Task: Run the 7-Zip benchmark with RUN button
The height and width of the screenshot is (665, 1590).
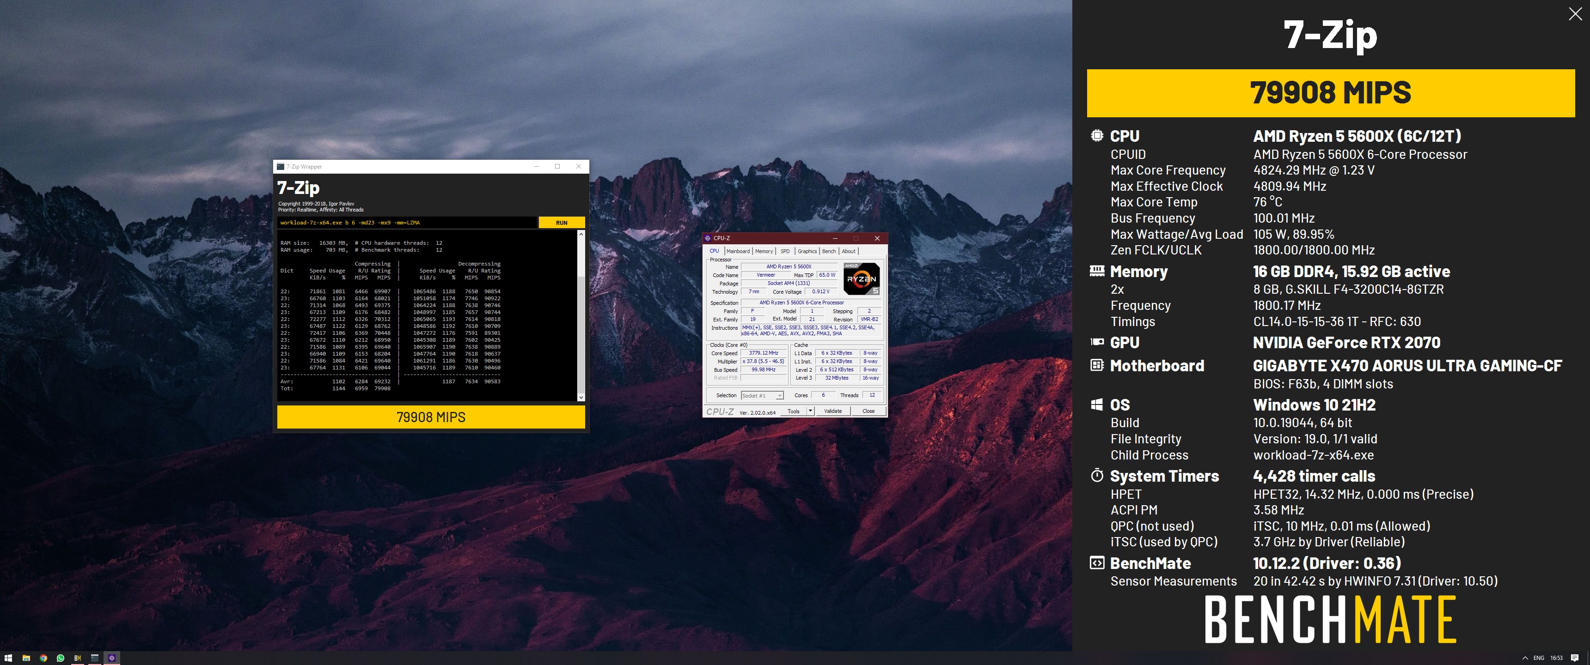Action: point(562,223)
